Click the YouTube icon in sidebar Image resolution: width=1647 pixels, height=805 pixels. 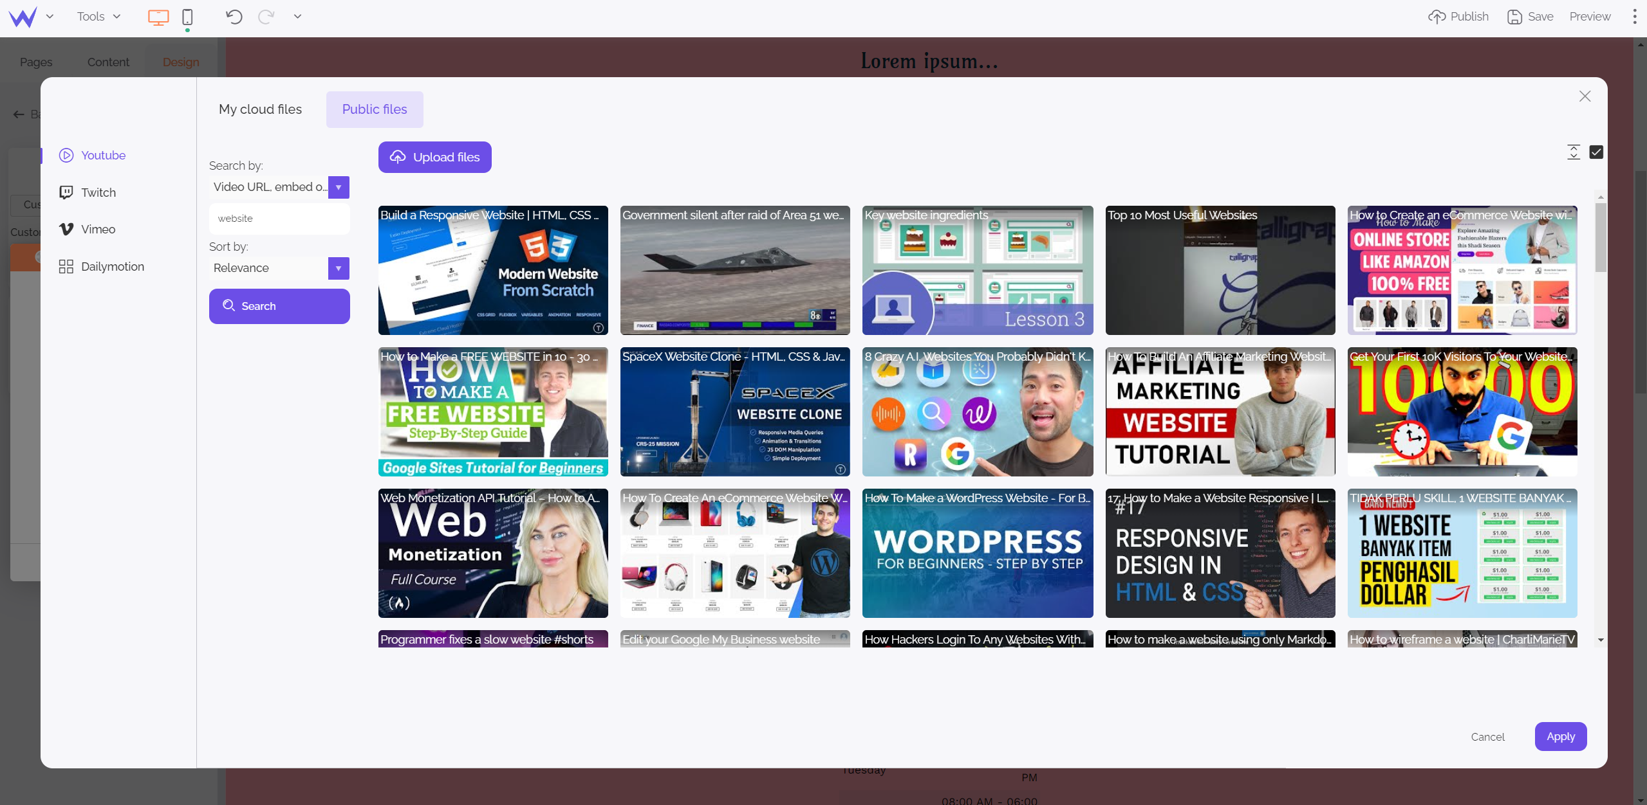[66, 156]
